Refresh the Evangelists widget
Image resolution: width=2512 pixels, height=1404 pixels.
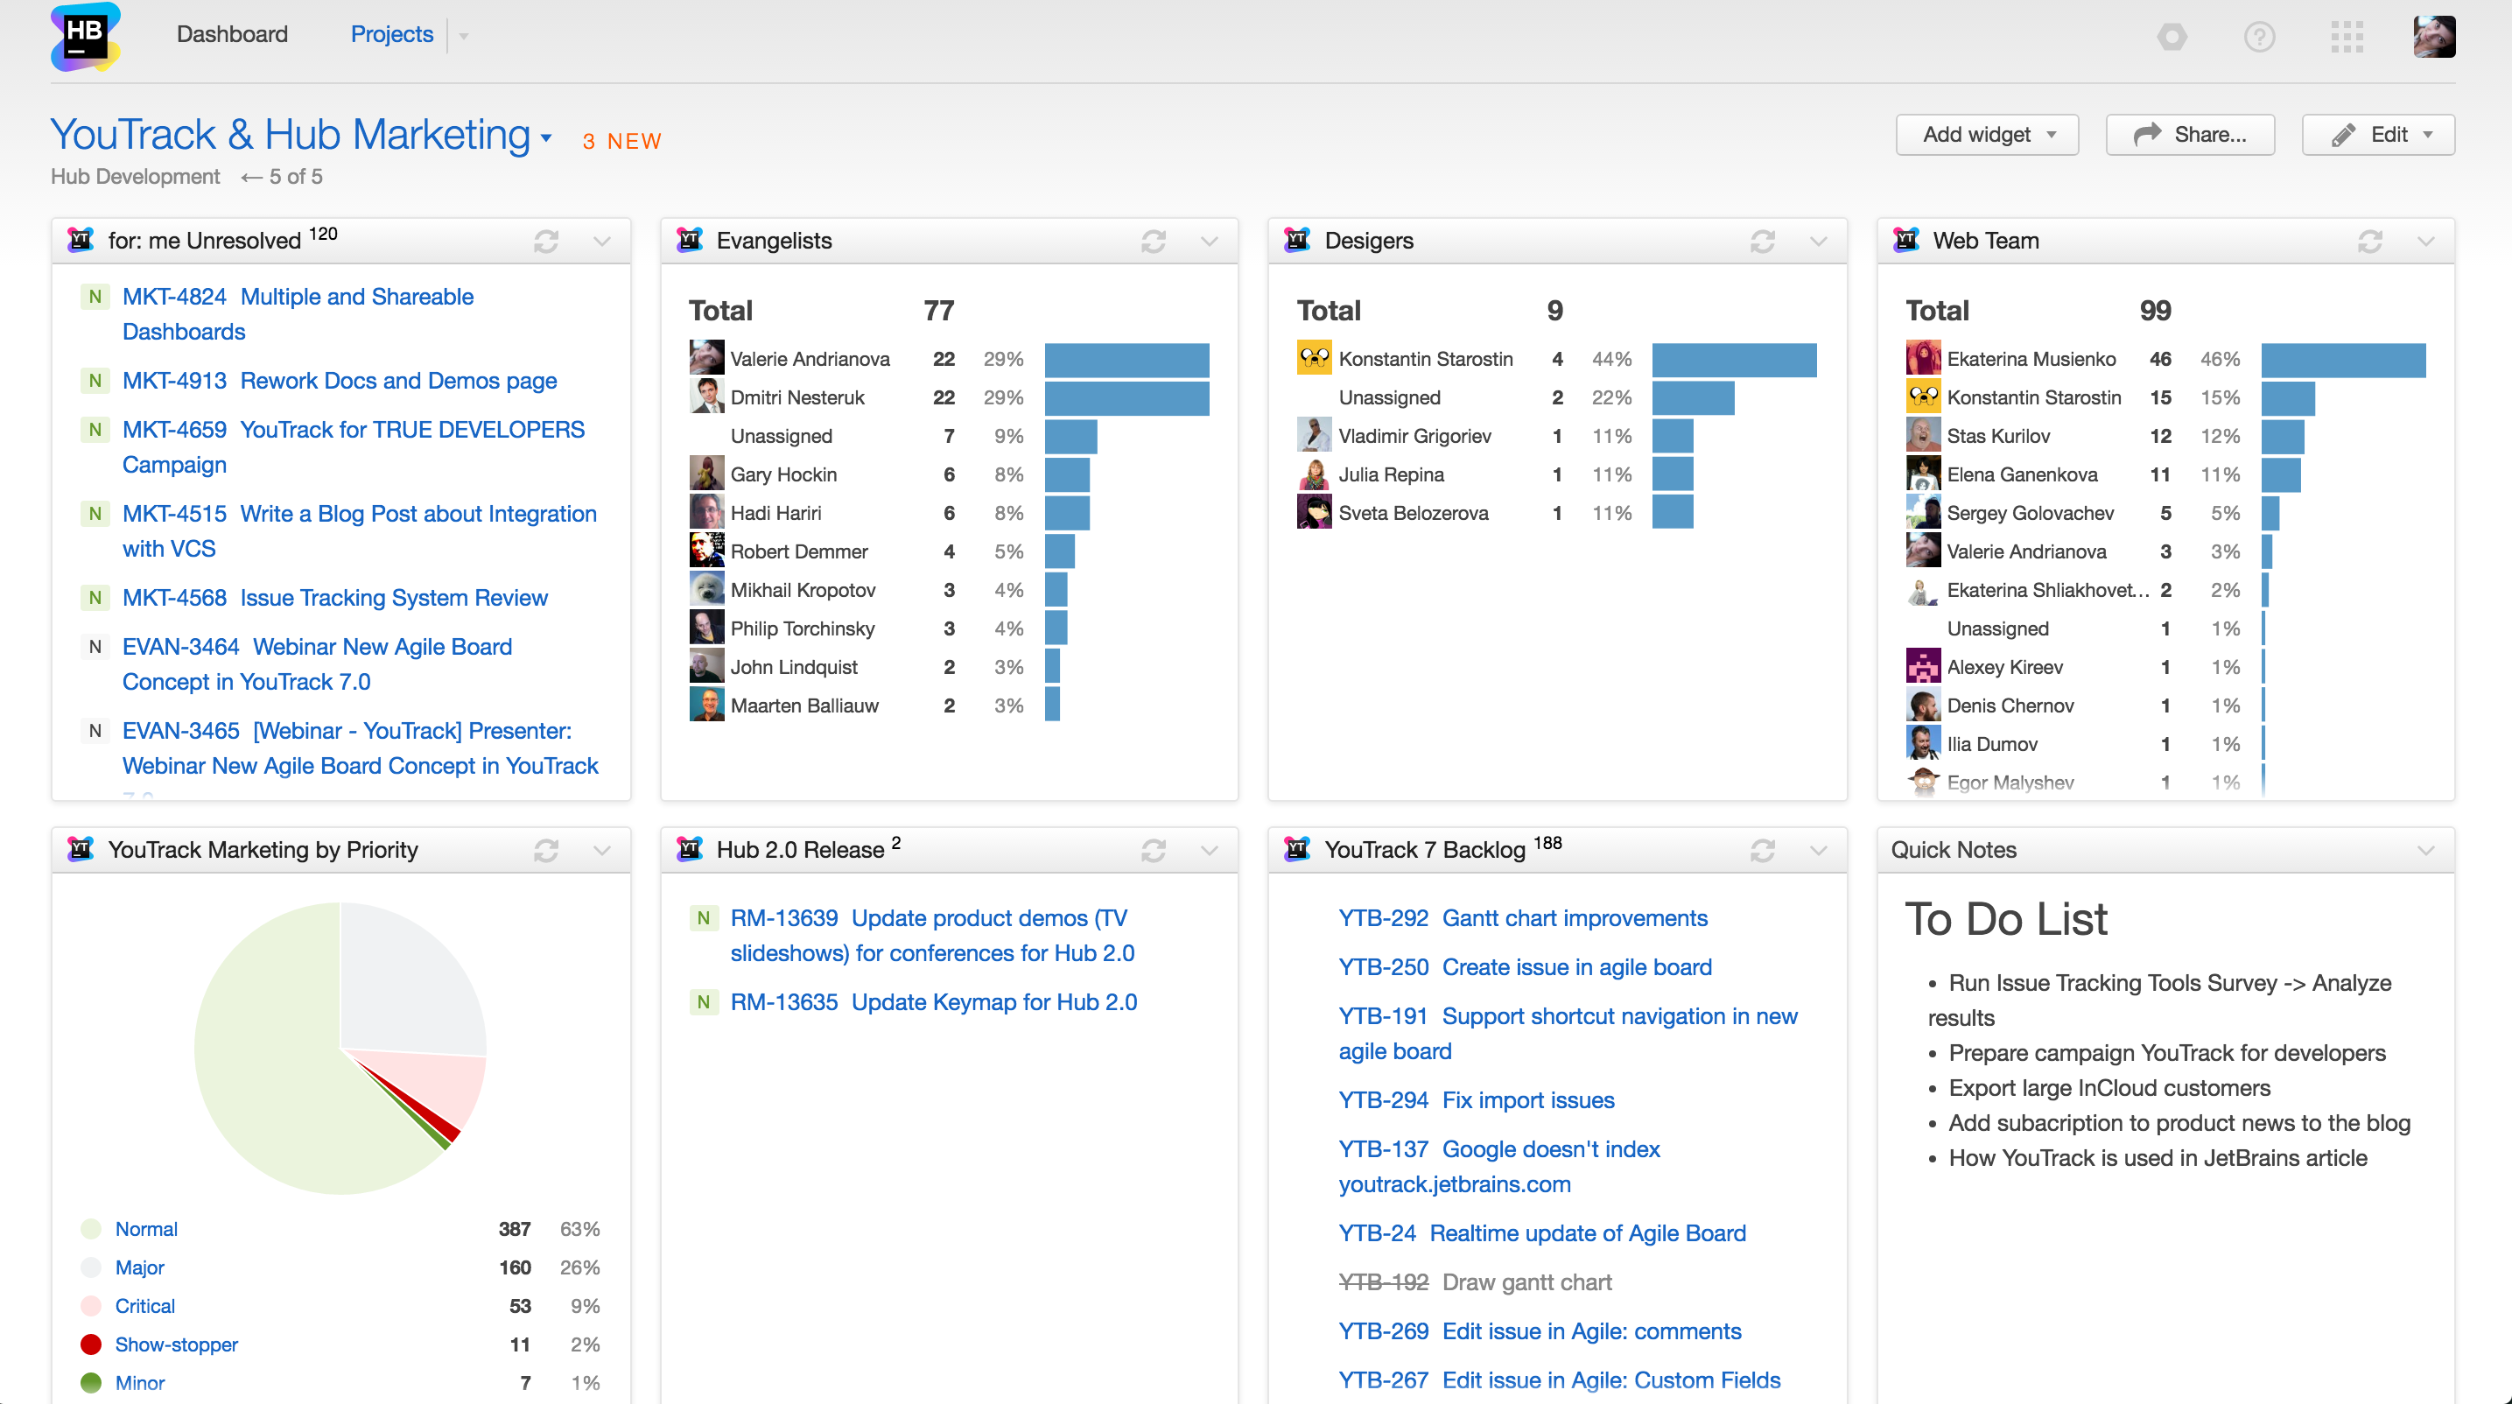1154,241
